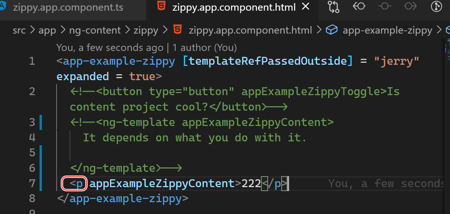
Task: Click the HTML5 icon in the breadcrumb path
Action: [178, 30]
